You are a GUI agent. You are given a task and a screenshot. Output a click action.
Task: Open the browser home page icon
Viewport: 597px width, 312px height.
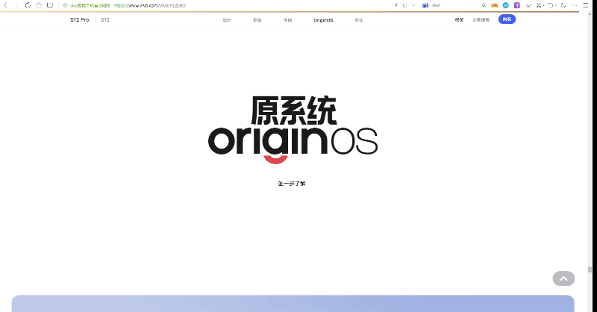[39, 5]
